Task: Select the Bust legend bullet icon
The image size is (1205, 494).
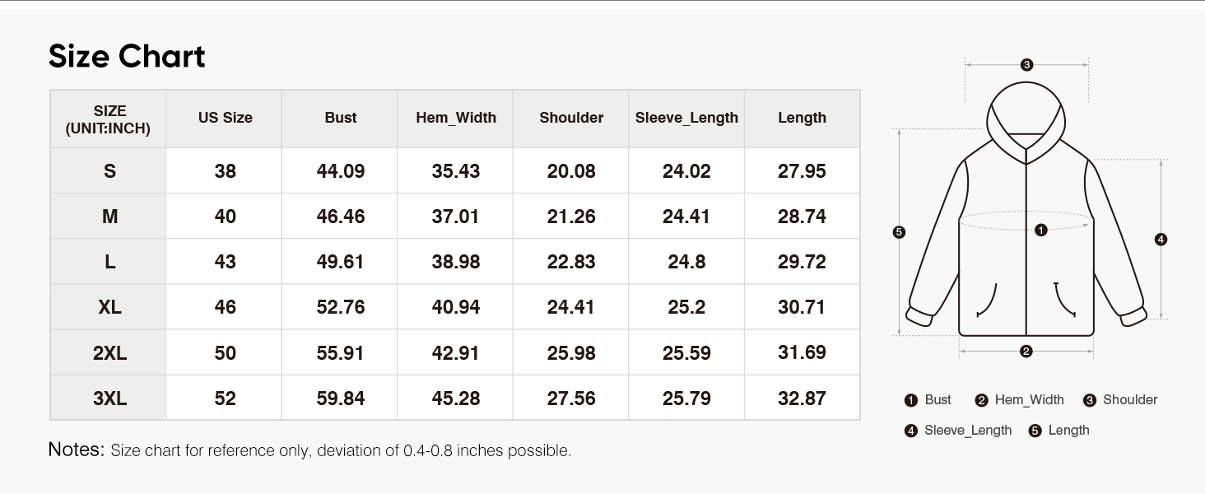Action: point(910,401)
